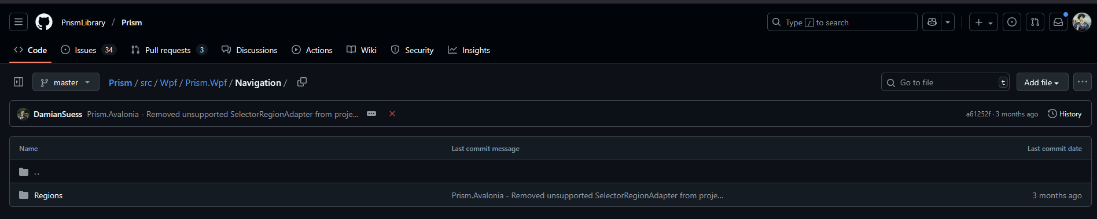The height and width of the screenshot is (219, 1097).
Task: View commit History
Action: click(1065, 114)
